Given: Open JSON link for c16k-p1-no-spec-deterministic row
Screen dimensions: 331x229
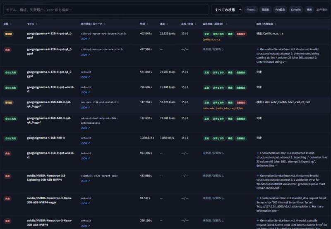Looking at the screenshot, I should point(86,55).
